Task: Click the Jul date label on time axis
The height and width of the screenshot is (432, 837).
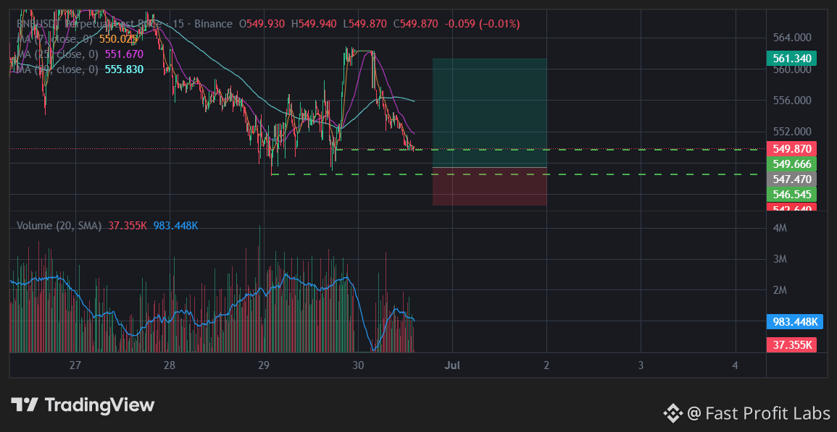Action: click(452, 365)
